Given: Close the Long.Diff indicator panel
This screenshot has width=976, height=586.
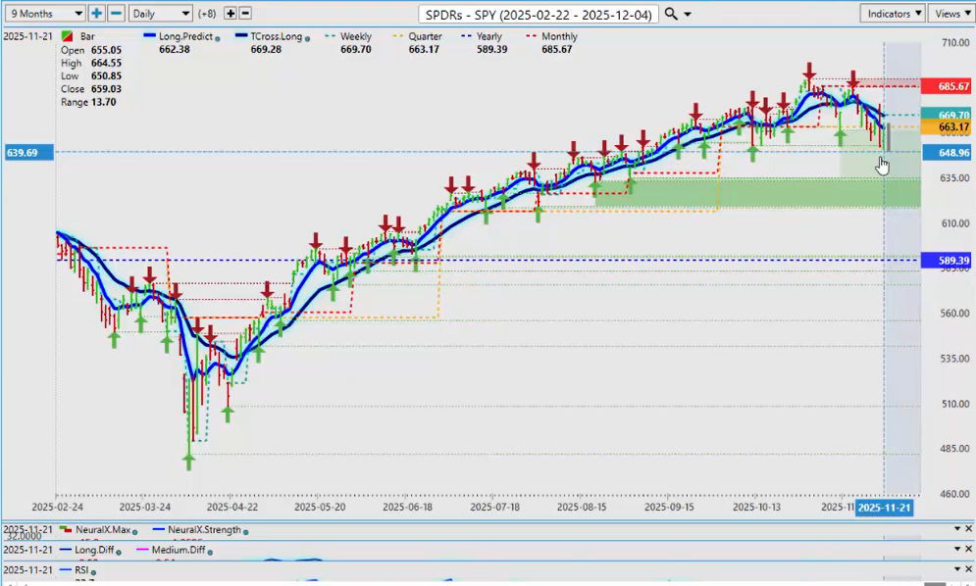Looking at the screenshot, I should click(969, 550).
